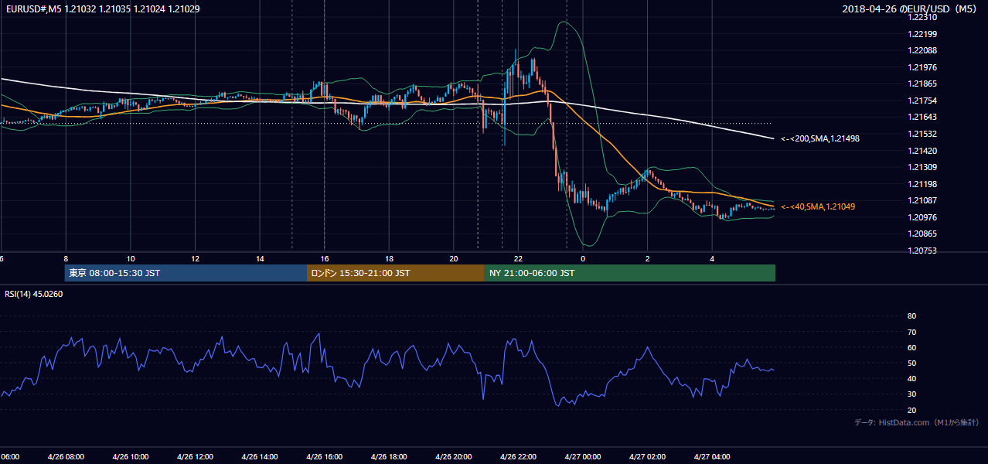Select the 40 SMA 1.21049 label

pyautogui.click(x=818, y=206)
